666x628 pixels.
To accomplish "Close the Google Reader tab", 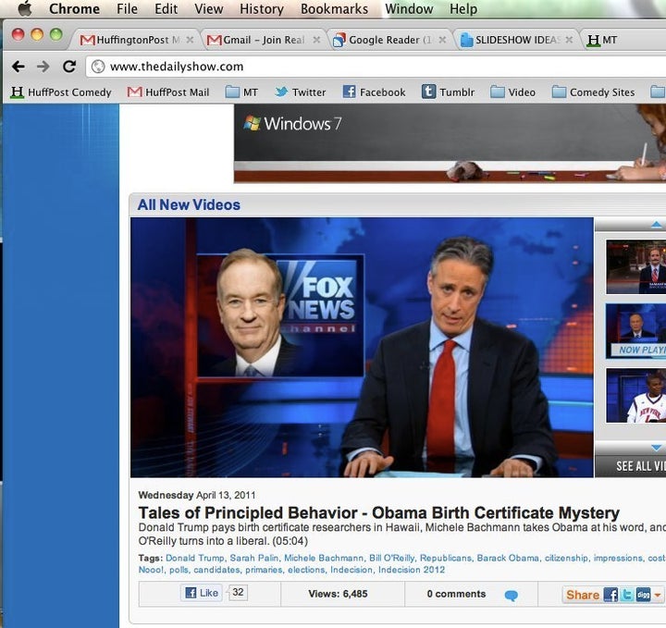I will (442, 40).
